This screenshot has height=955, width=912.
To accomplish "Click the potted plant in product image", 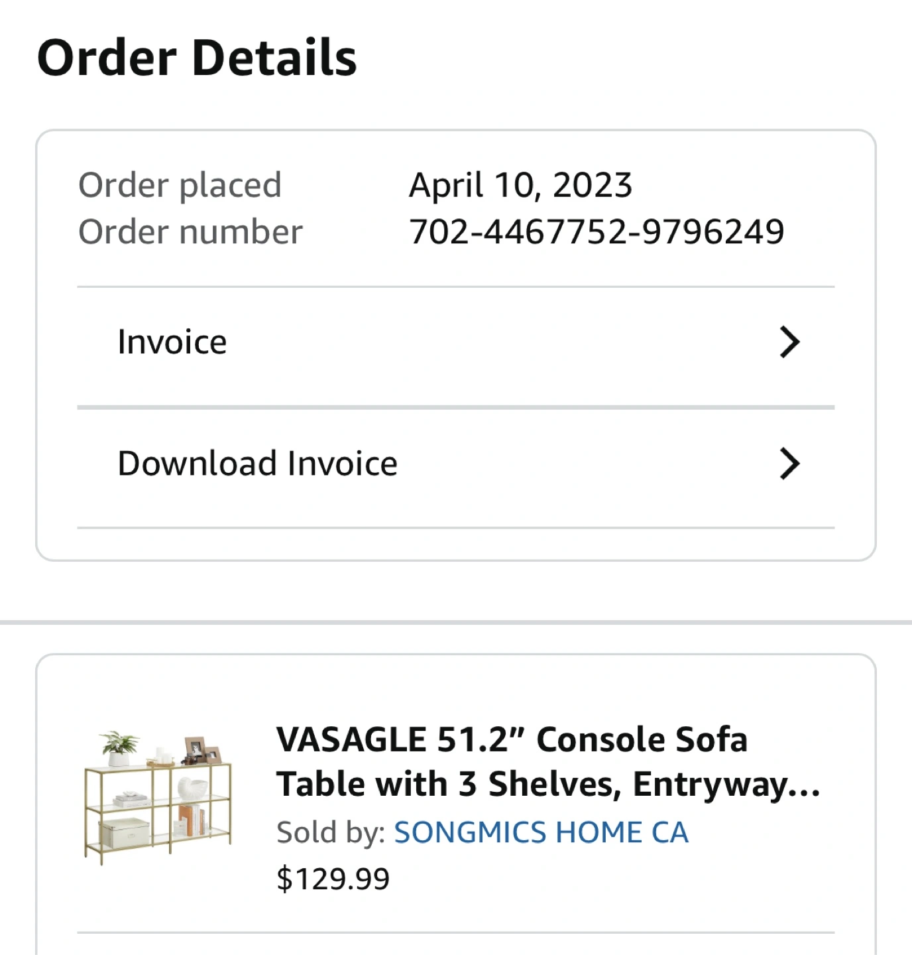I will (x=119, y=748).
